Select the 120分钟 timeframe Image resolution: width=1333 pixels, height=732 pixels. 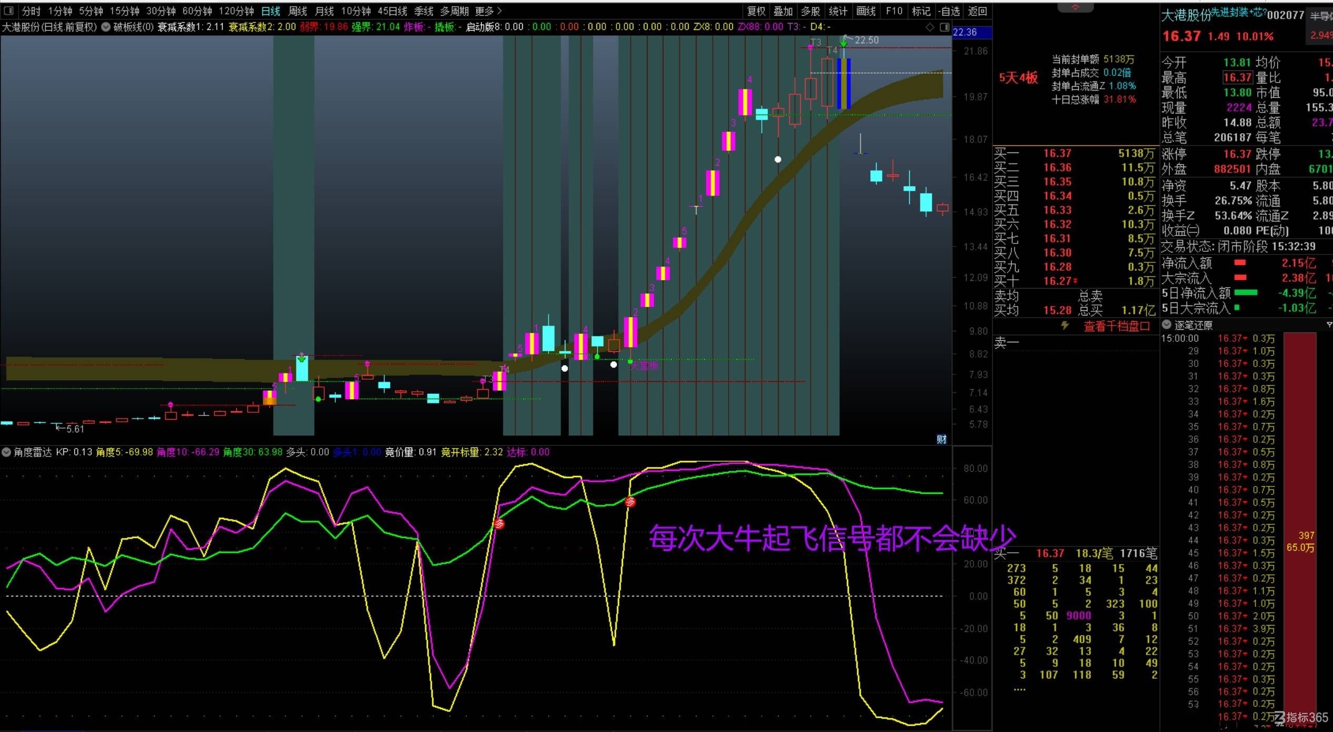coord(236,11)
